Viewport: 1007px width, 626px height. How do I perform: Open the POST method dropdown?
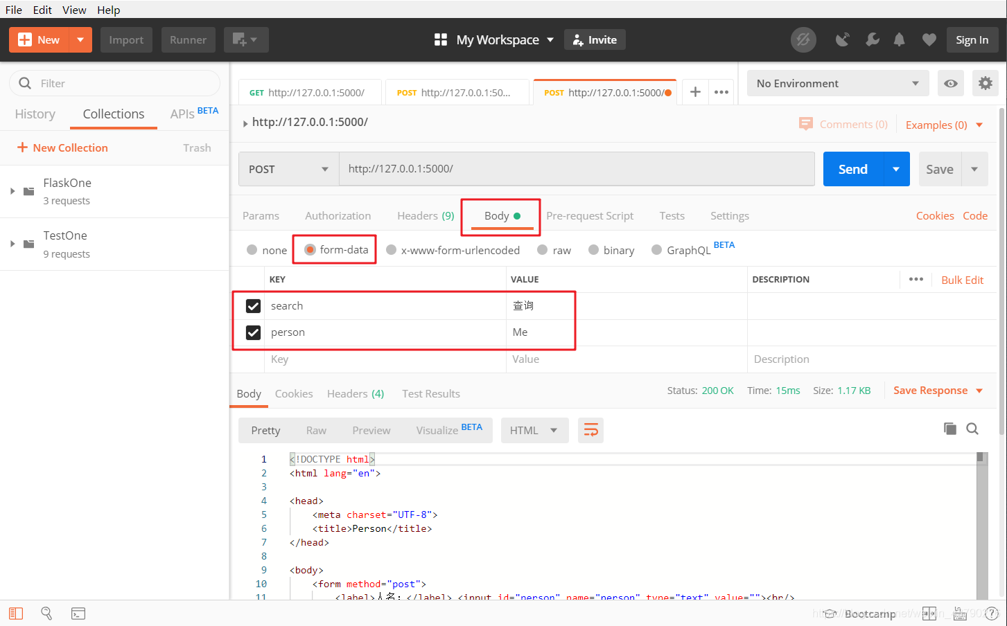(288, 169)
